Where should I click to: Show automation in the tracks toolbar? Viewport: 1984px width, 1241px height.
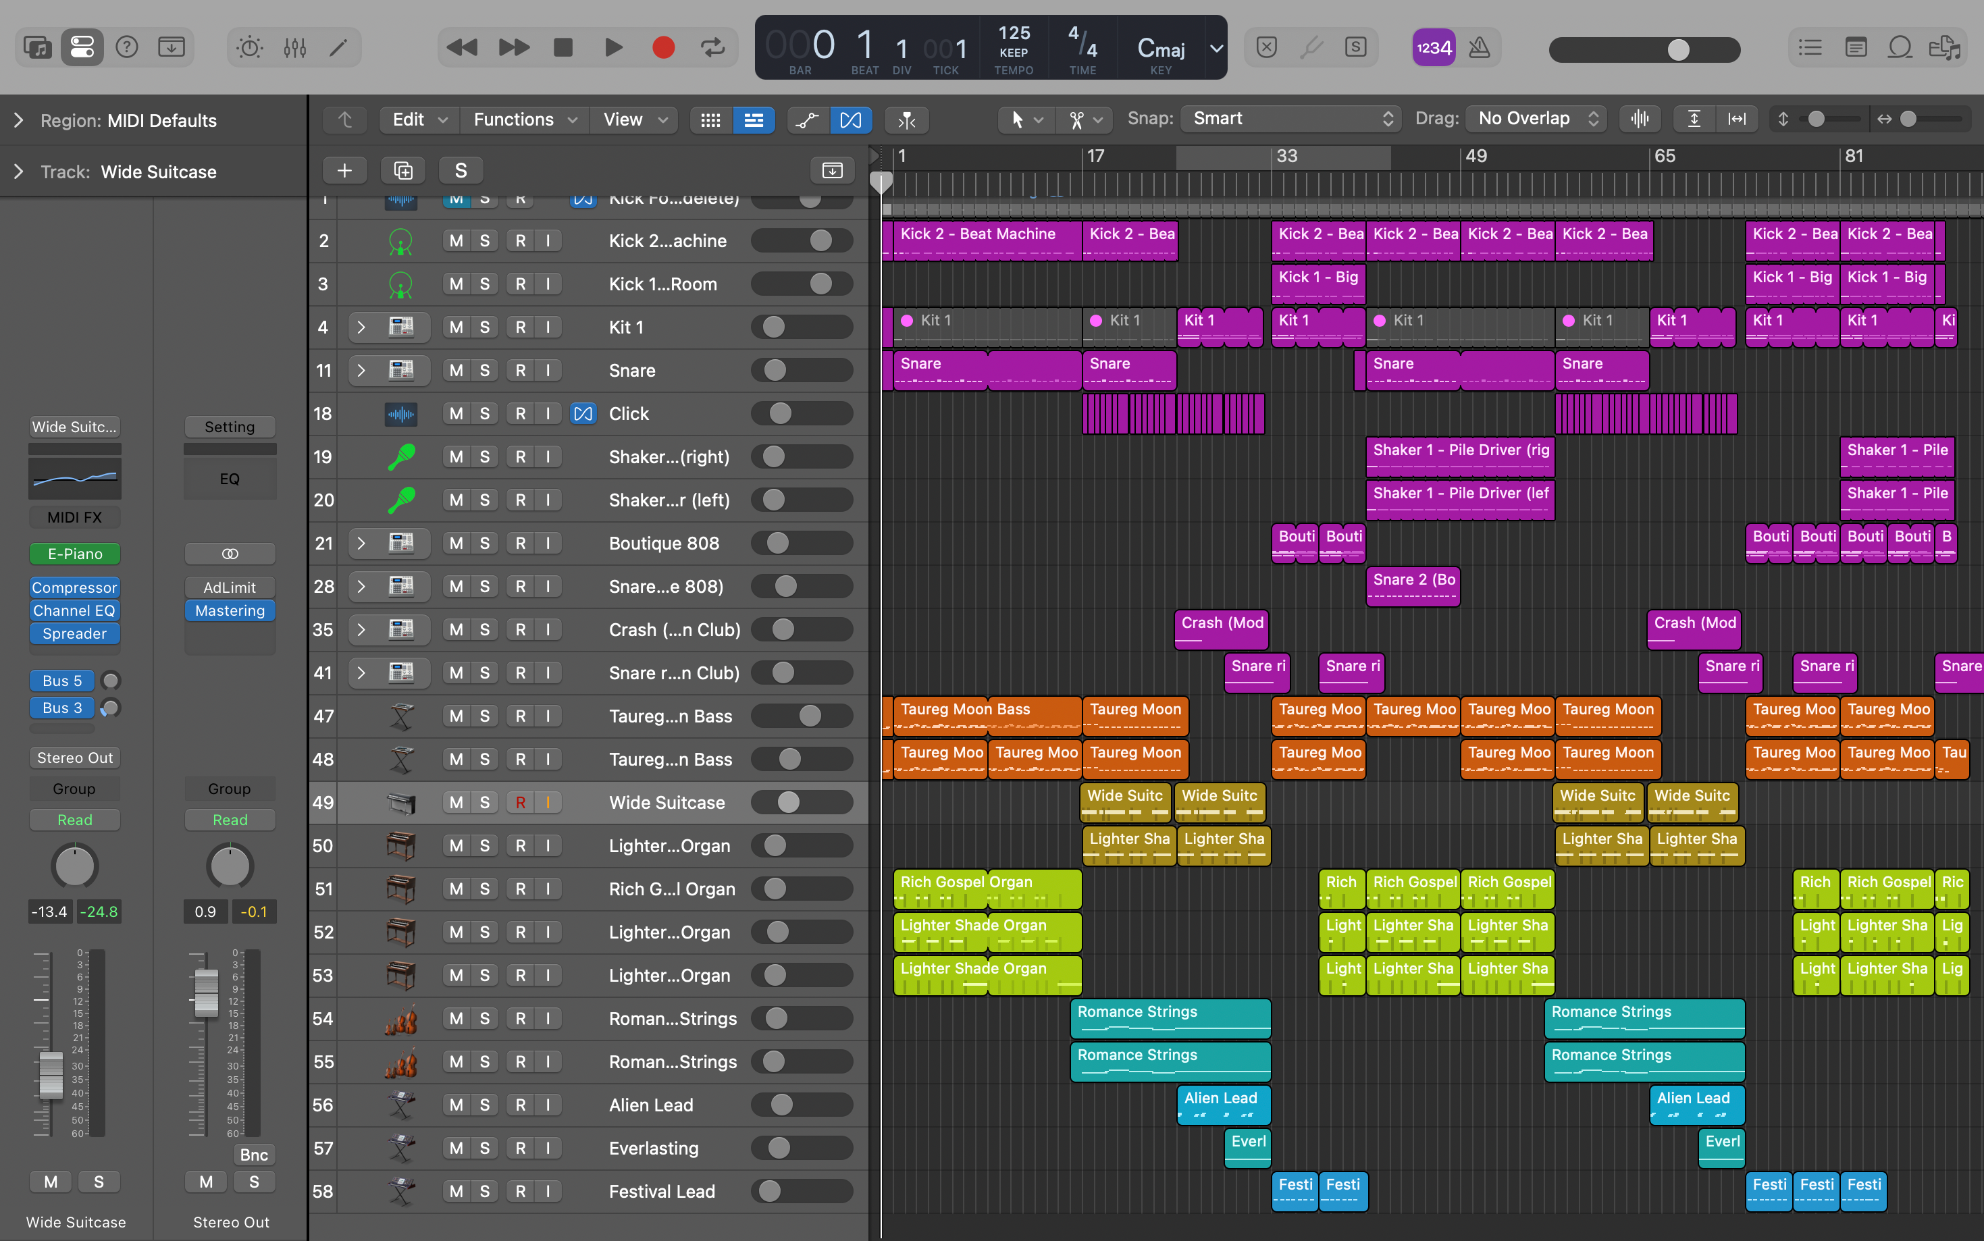(x=807, y=120)
